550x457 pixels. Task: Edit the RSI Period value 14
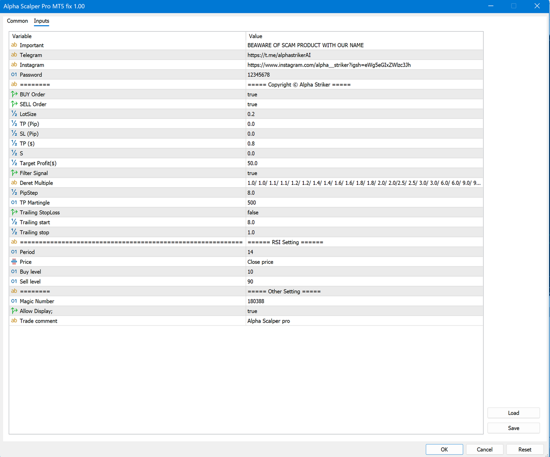pyautogui.click(x=364, y=252)
